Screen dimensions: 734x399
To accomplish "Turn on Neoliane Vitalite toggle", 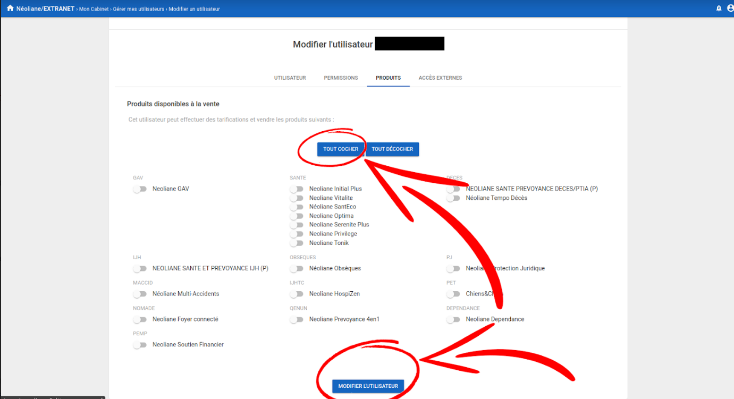I will point(297,198).
